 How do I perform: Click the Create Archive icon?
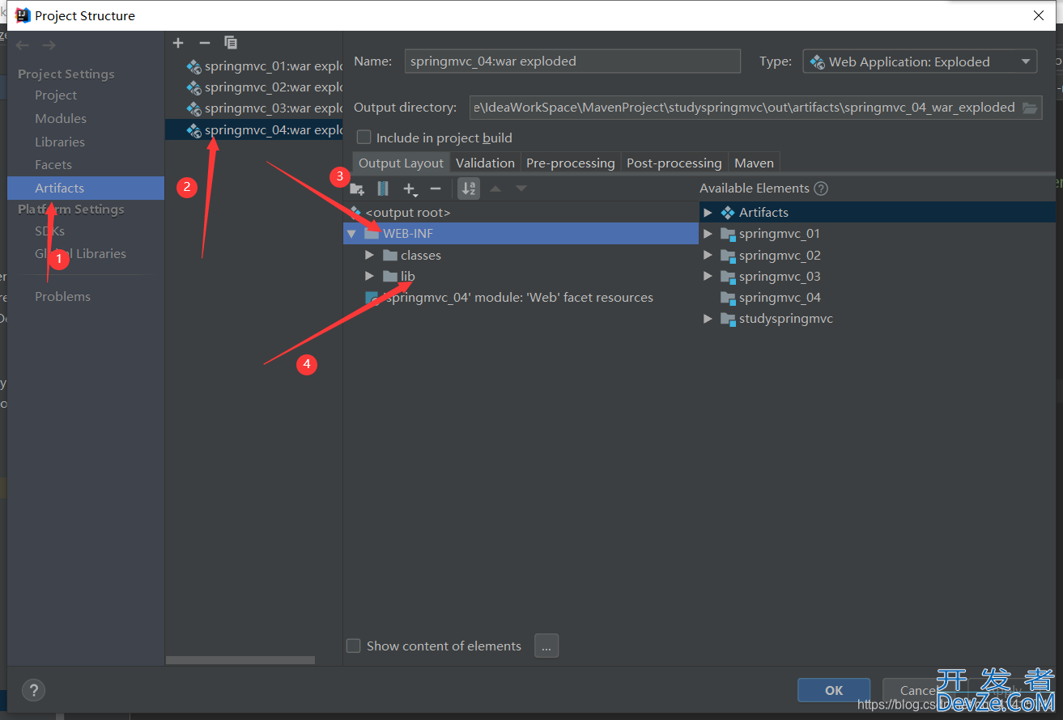(383, 188)
